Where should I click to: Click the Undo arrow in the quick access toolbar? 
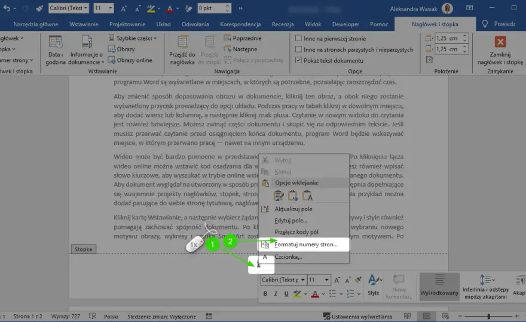point(7,8)
